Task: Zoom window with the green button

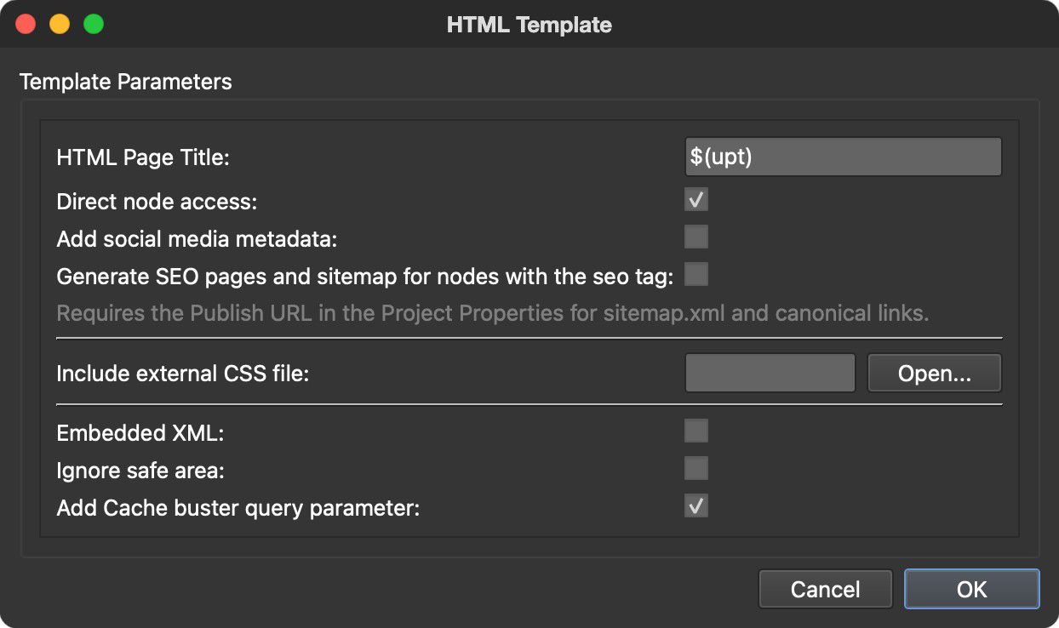Action: 94,25
